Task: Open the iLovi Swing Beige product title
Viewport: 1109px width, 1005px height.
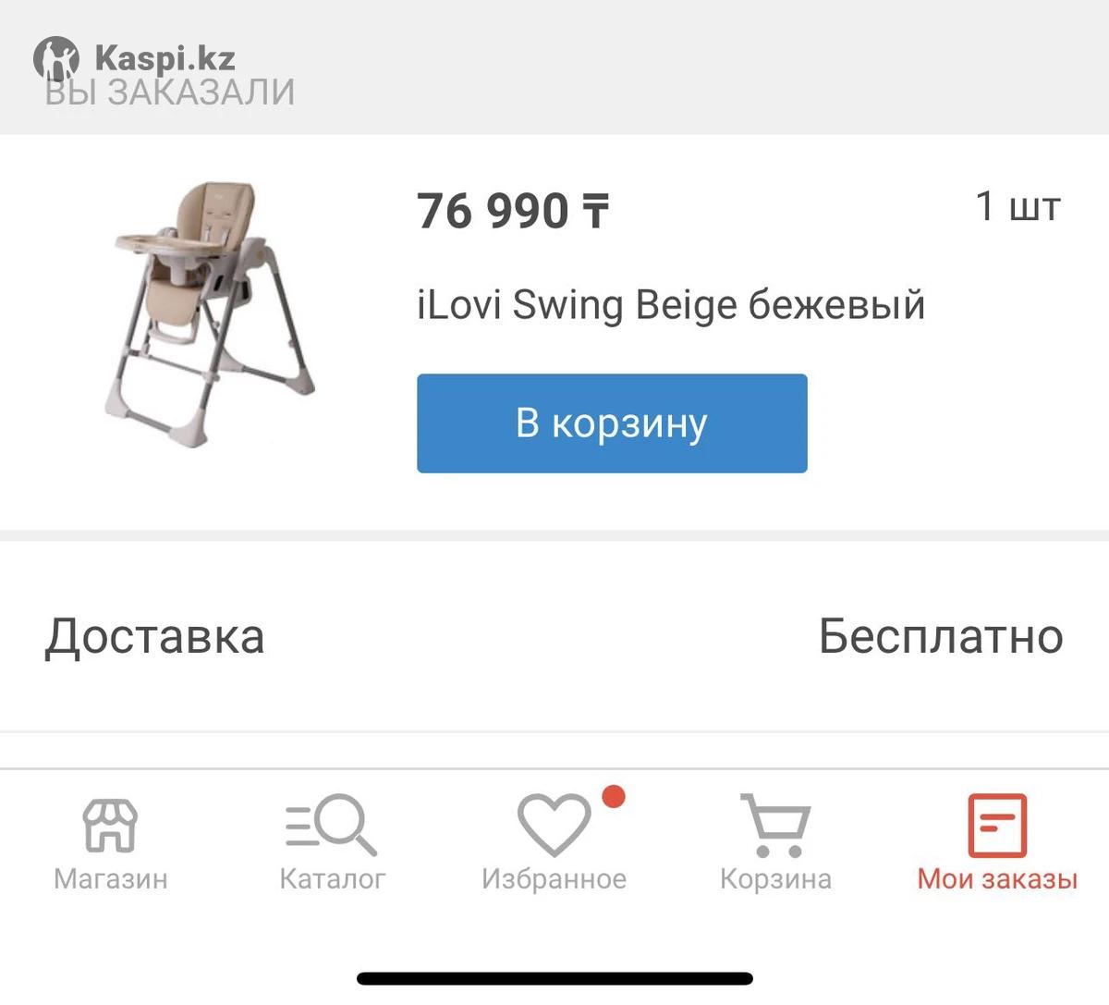Action: coord(671,304)
